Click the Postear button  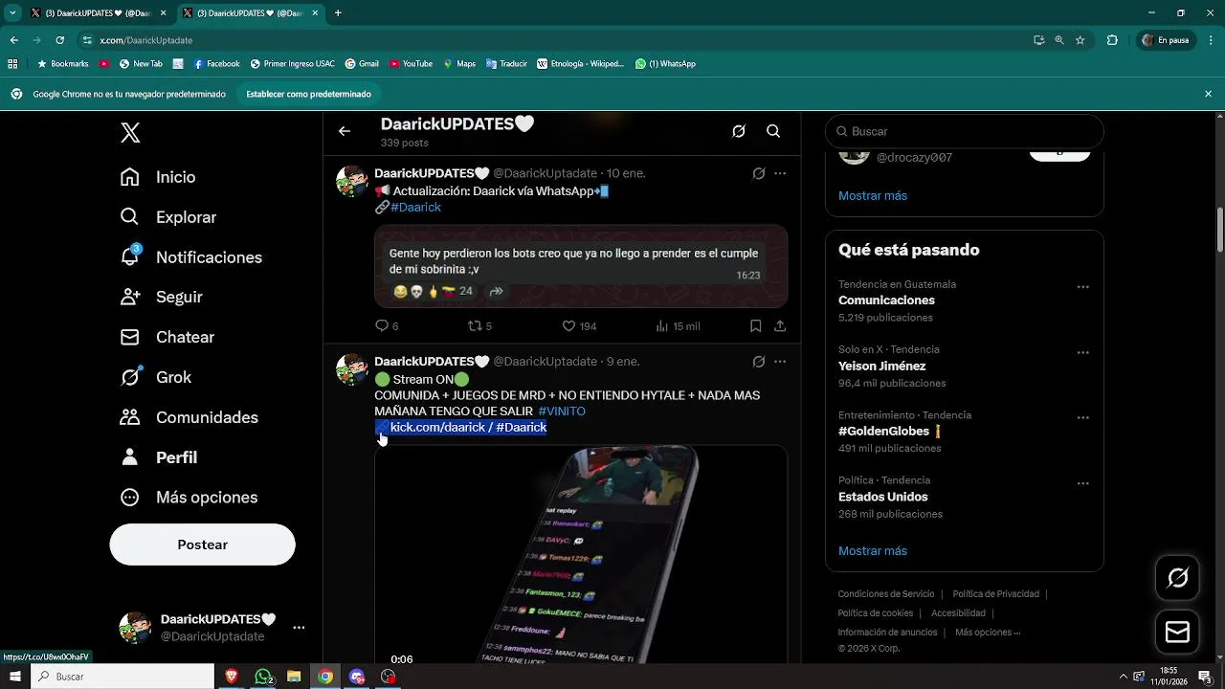pyautogui.click(x=202, y=545)
